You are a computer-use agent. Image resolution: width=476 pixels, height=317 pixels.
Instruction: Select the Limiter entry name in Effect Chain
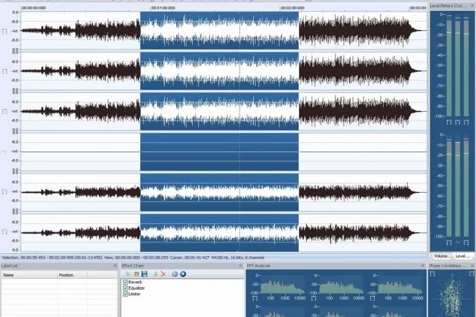pyautogui.click(x=134, y=294)
